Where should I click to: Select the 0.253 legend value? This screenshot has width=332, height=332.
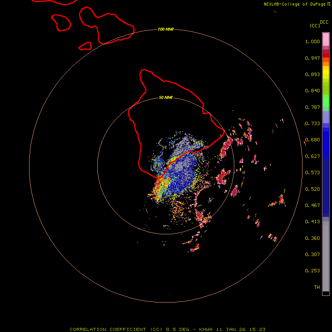pos(312,271)
